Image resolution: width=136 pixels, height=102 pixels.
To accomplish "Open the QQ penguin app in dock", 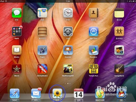I will 121,94.
